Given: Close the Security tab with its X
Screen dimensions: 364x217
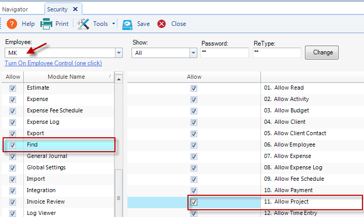Looking at the screenshot, I should click(x=75, y=9).
